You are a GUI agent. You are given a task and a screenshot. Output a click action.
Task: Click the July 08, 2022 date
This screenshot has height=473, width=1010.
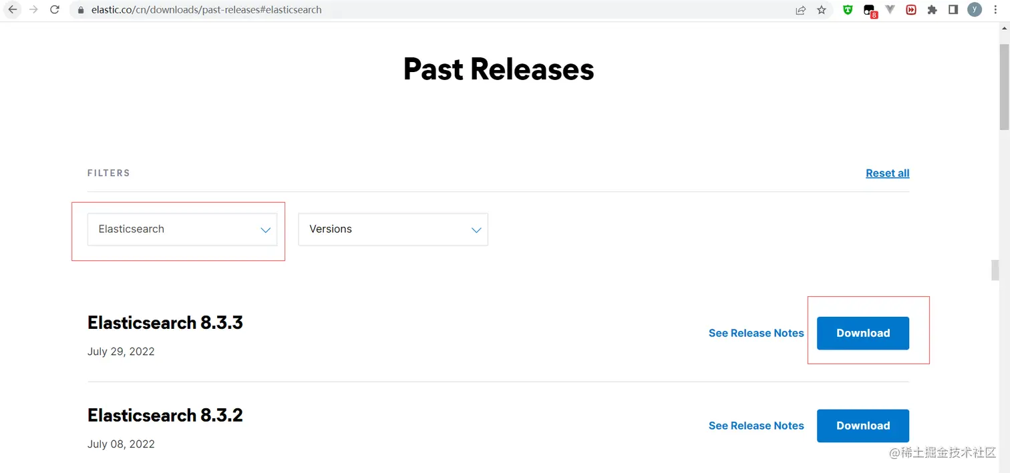click(121, 444)
